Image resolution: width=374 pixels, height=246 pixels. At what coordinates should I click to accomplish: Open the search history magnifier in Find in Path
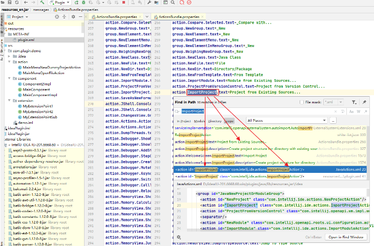click(x=177, y=111)
